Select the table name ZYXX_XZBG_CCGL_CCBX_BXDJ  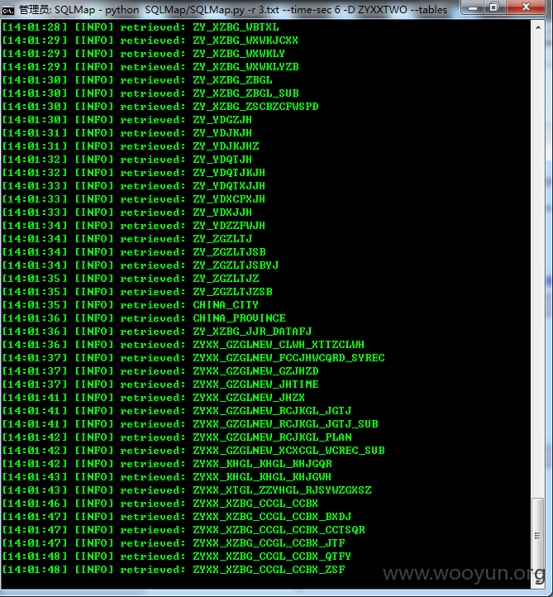coord(272,517)
